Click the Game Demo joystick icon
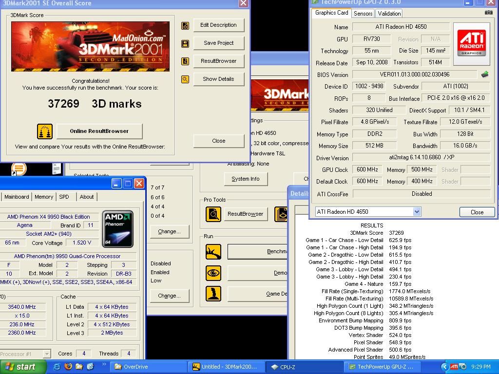 [213, 294]
